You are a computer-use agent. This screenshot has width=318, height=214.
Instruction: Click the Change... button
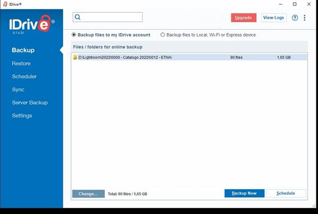[x=88, y=193]
